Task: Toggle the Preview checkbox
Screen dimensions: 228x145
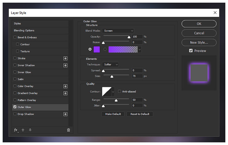Action: tap(191, 51)
